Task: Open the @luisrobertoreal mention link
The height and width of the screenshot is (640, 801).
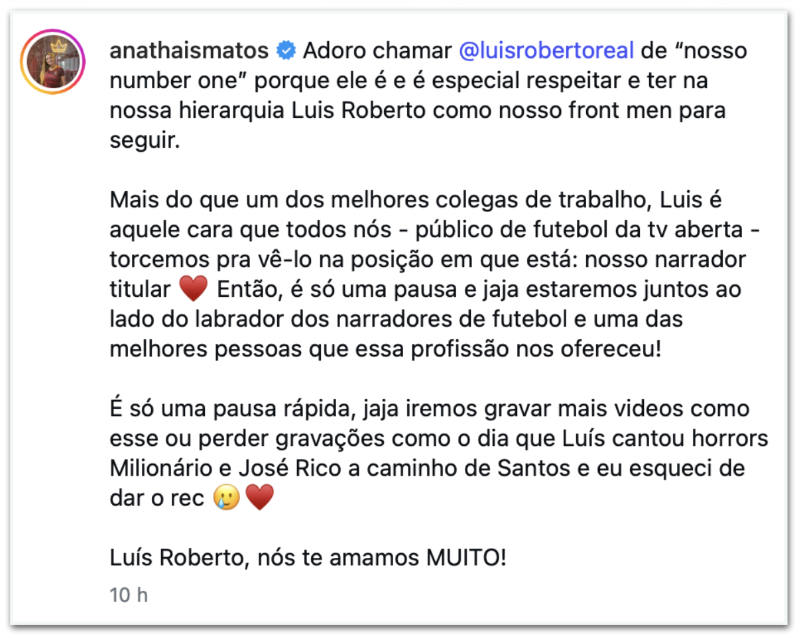Action: click(x=547, y=50)
